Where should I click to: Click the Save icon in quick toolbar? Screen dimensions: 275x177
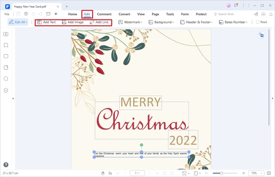tap(18, 14)
